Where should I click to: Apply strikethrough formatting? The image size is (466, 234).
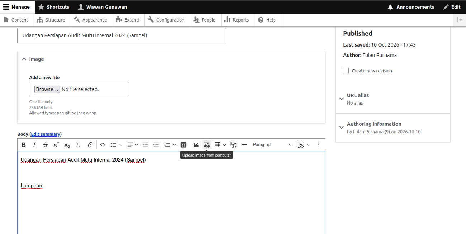click(46, 145)
